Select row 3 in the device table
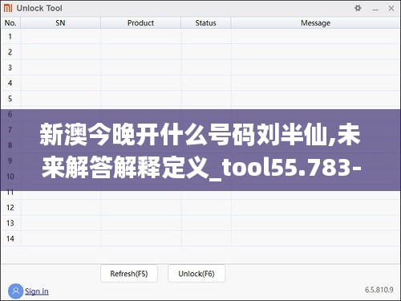This screenshot has width=401, height=301. pyautogui.click(x=200, y=67)
